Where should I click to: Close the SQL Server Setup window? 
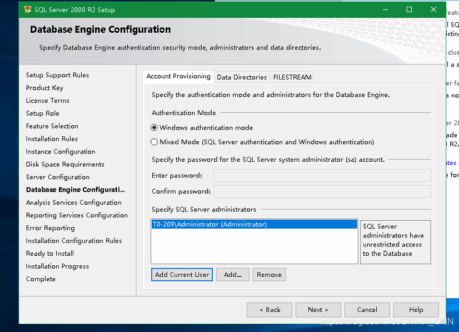pos(433,9)
